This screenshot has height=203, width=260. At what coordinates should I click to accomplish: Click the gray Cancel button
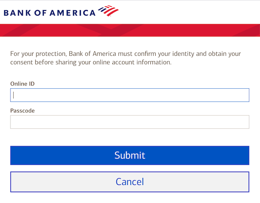[130, 182]
